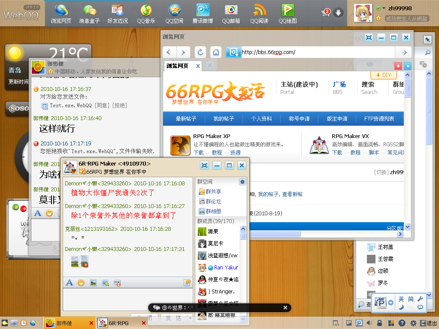The width and height of the screenshot is (439, 329).
Task: Open the help question mark in the taskbar
Action: click(x=402, y=323)
